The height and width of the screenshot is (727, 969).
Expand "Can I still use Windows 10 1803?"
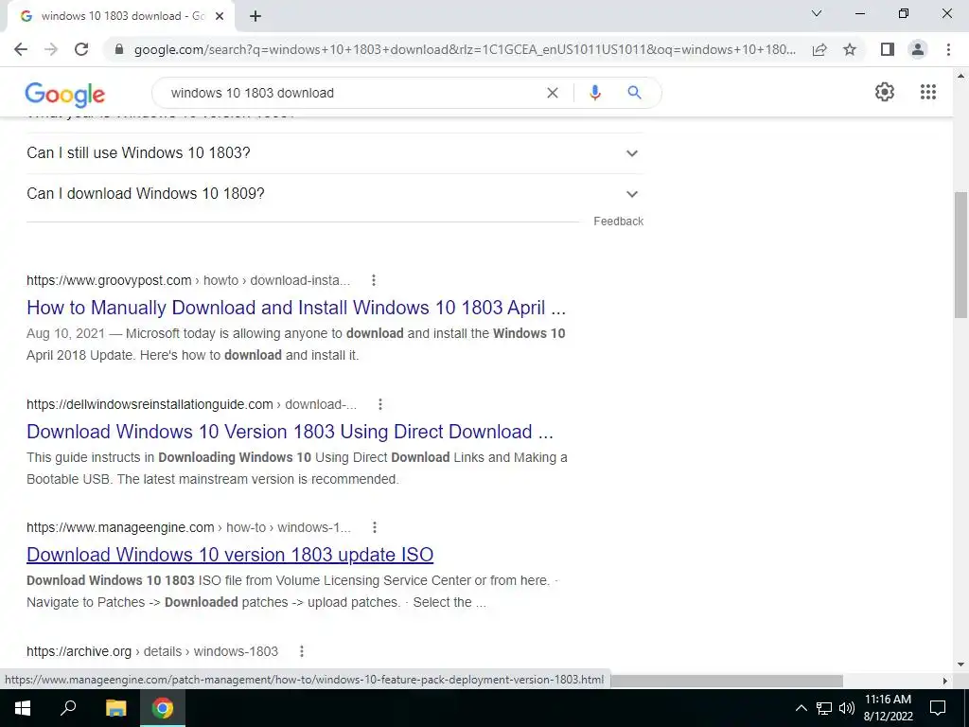[335, 153]
